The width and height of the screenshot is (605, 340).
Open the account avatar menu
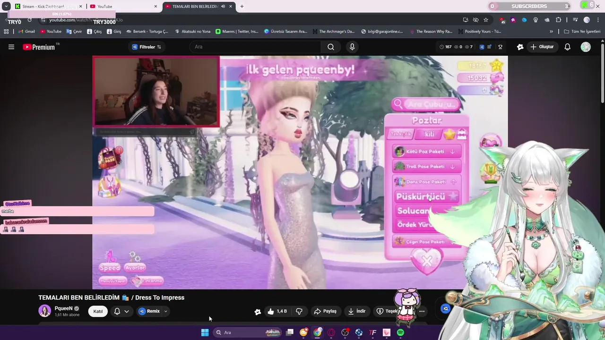tap(586, 47)
